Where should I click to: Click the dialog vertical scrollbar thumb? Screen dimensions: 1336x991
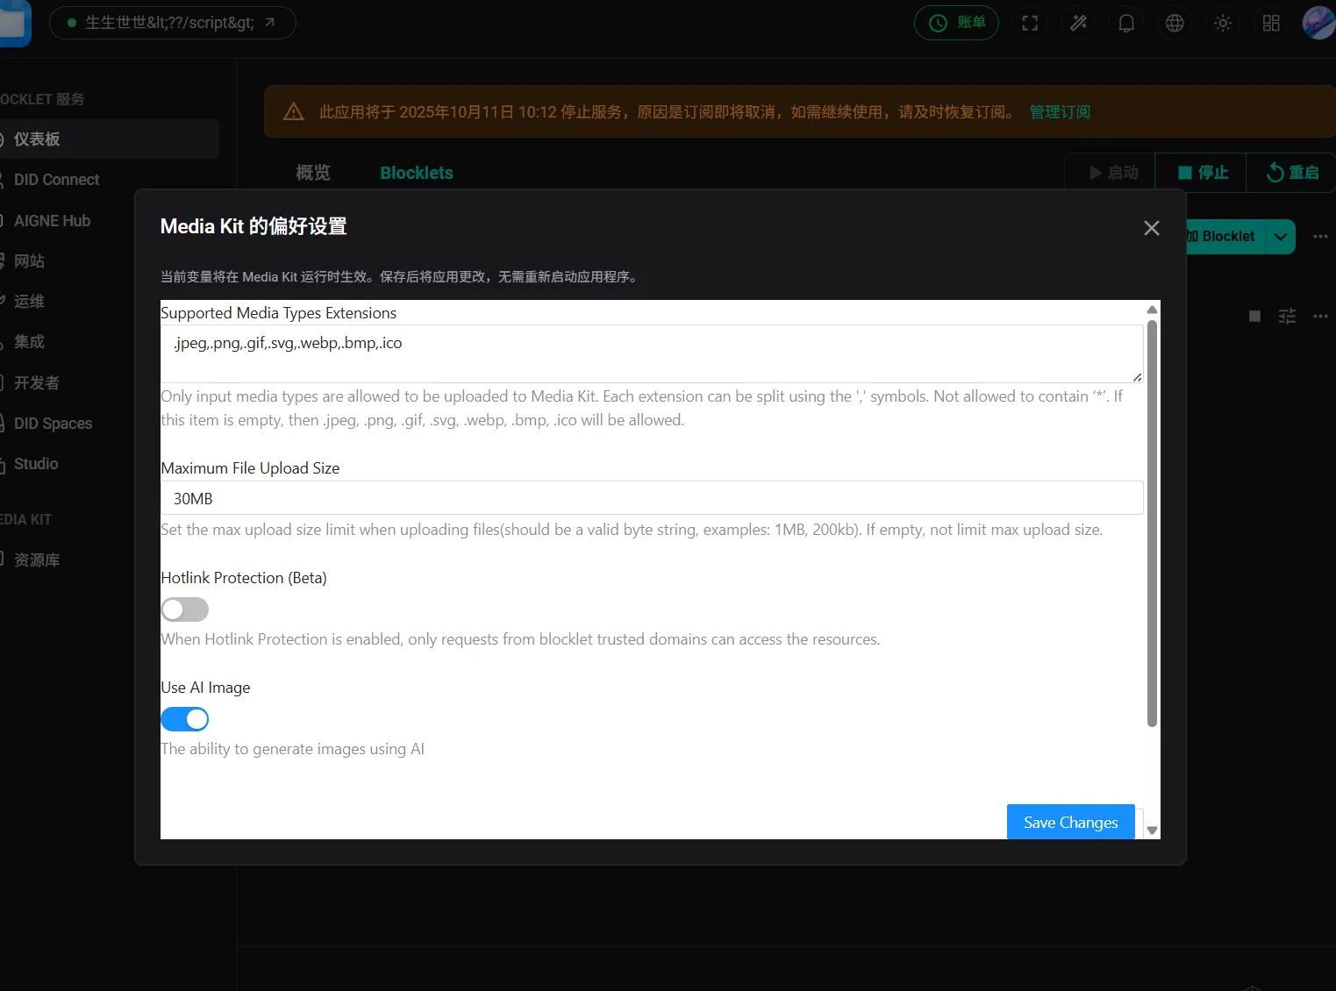click(x=1153, y=524)
